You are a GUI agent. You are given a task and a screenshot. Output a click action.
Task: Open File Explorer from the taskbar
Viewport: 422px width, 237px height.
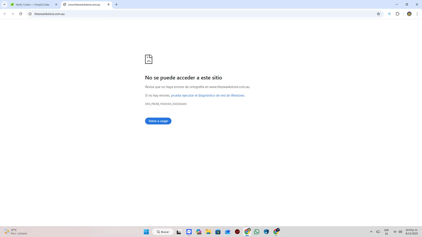[x=208, y=232]
